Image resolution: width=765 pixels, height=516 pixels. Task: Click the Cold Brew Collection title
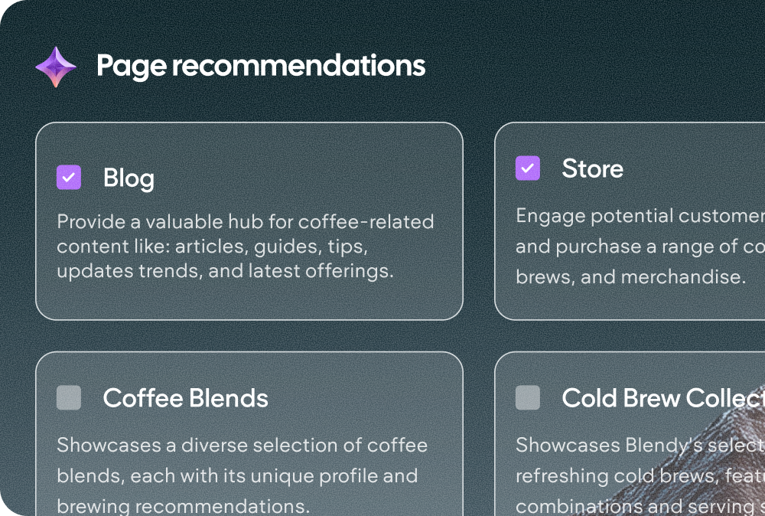click(x=663, y=398)
